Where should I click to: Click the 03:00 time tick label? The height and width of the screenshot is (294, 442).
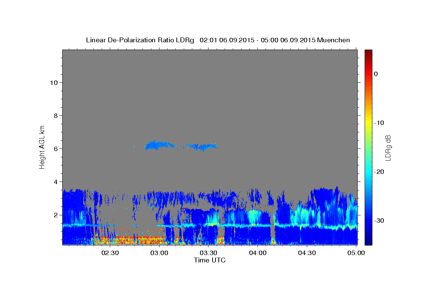[x=159, y=253]
